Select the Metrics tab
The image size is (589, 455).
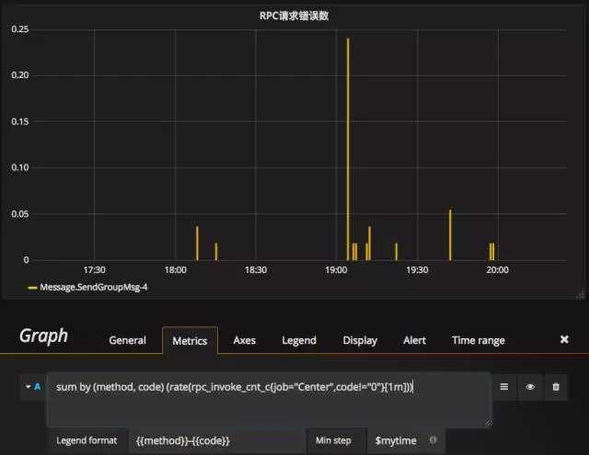pyautogui.click(x=190, y=341)
